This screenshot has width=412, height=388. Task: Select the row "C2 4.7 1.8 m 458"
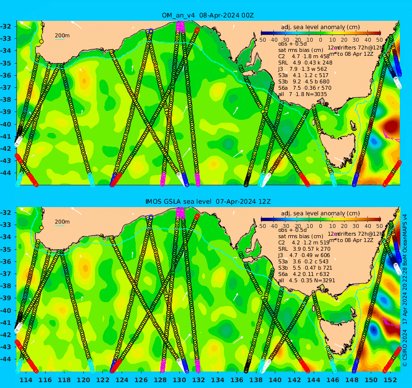tap(304, 56)
